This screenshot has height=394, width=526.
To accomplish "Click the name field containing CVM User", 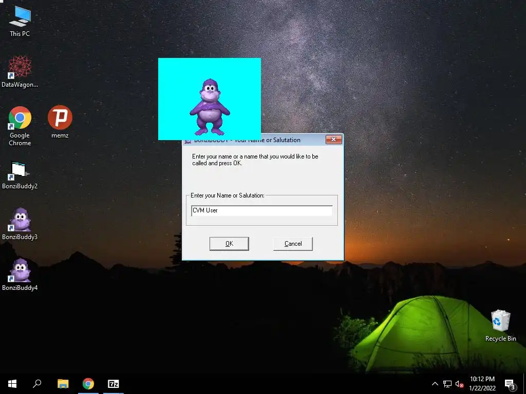I will click(x=261, y=211).
